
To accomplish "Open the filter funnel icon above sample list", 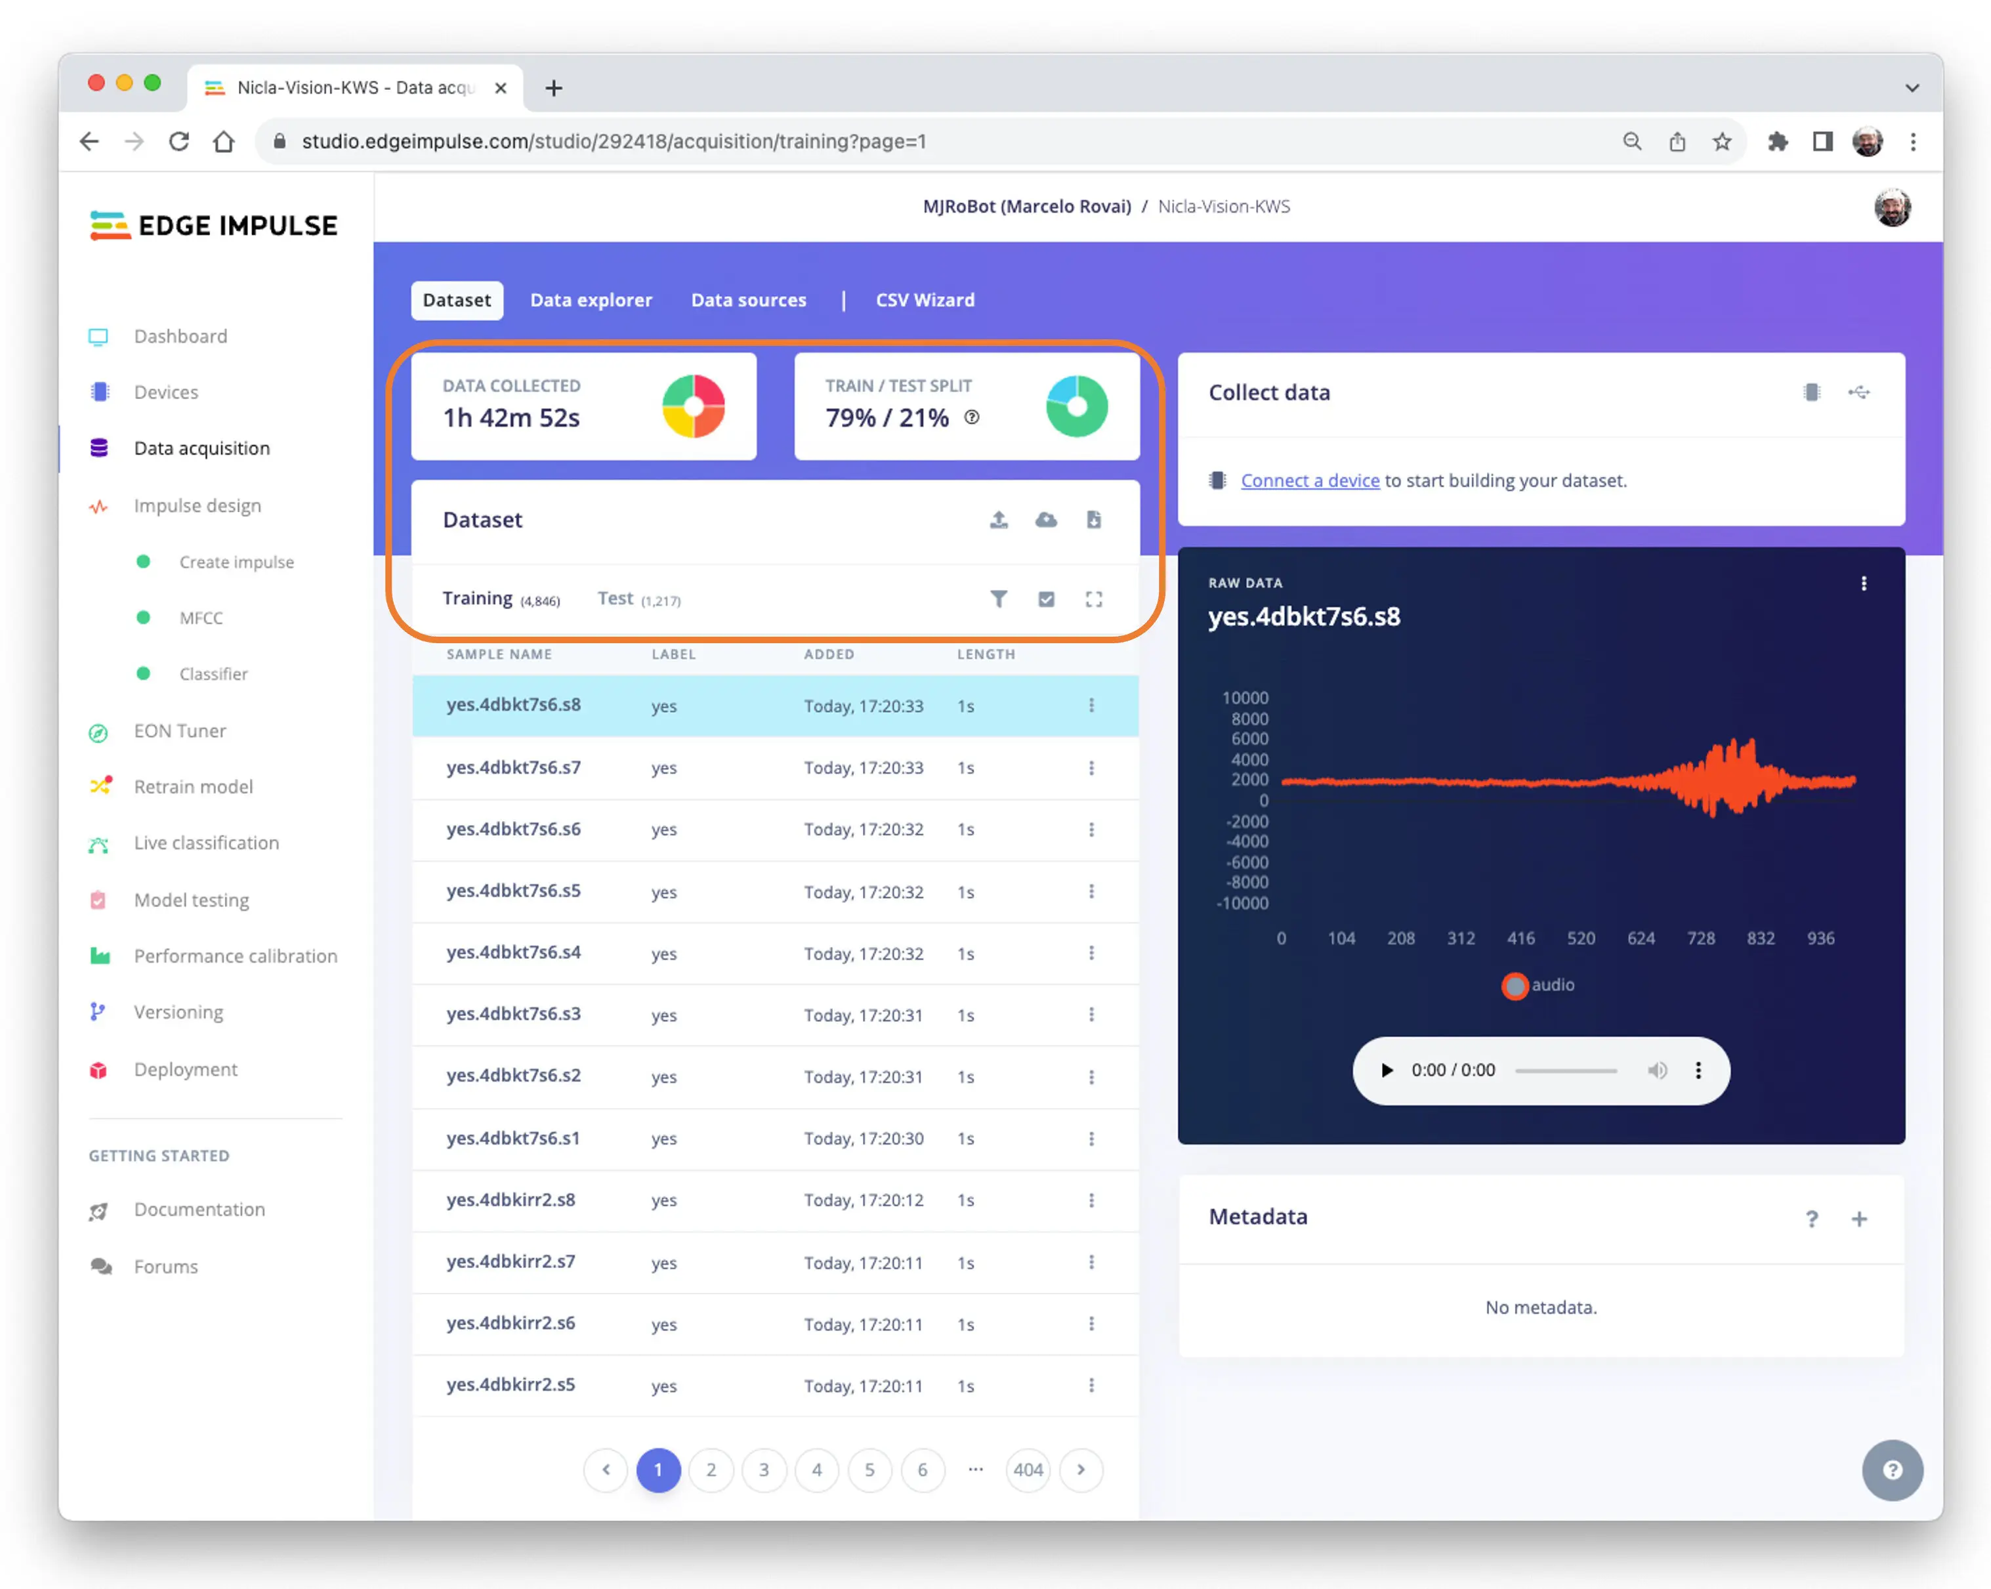I will tap(998, 599).
